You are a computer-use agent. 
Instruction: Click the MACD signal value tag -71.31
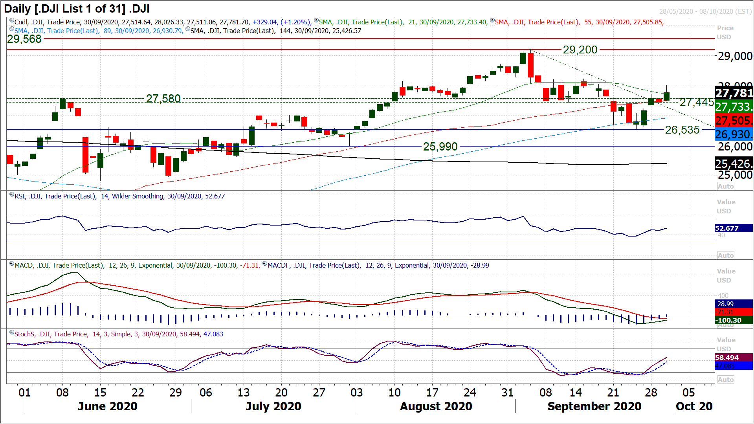734,312
